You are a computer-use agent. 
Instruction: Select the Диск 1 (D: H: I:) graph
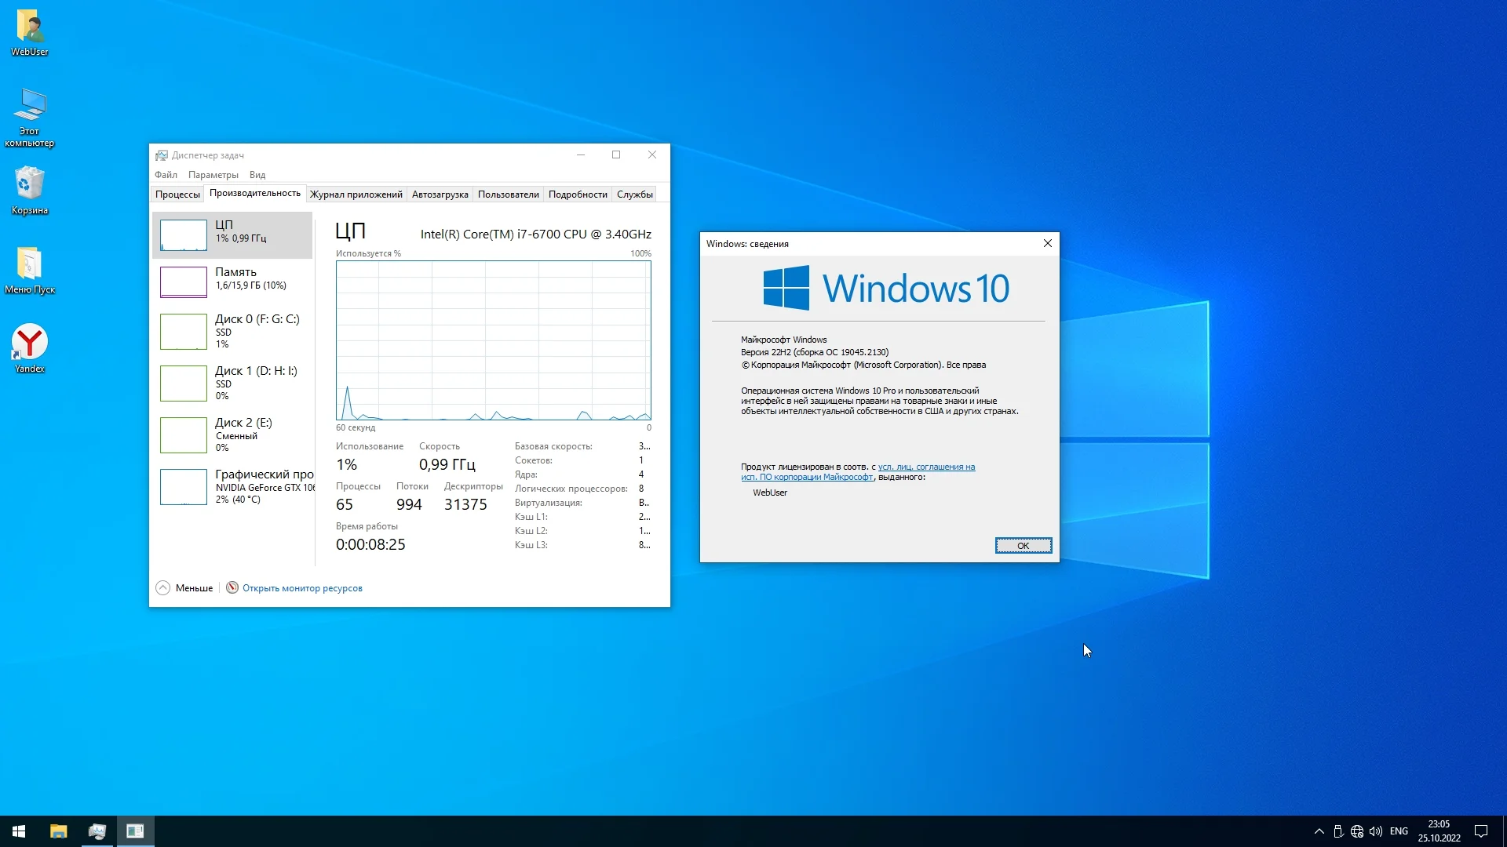tap(184, 384)
